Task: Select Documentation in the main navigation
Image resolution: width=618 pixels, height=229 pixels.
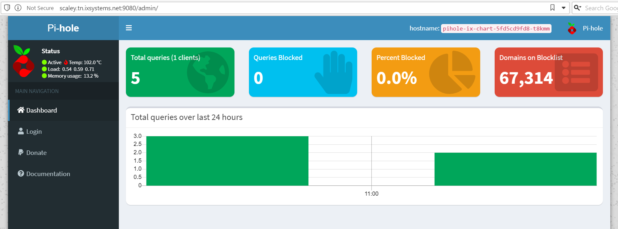Action: [x=48, y=174]
